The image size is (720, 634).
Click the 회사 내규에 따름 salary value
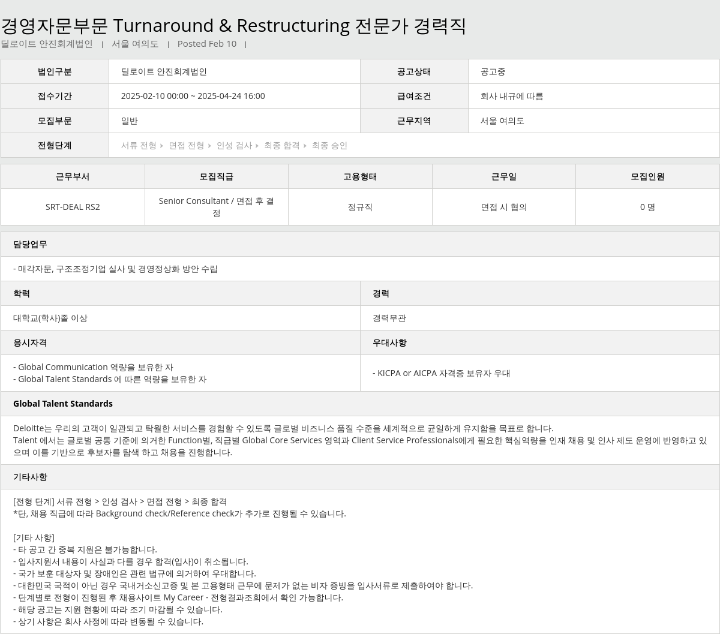[512, 96]
